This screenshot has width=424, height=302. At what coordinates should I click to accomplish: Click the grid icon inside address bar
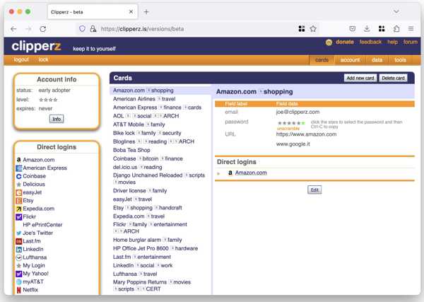[x=302, y=29]
